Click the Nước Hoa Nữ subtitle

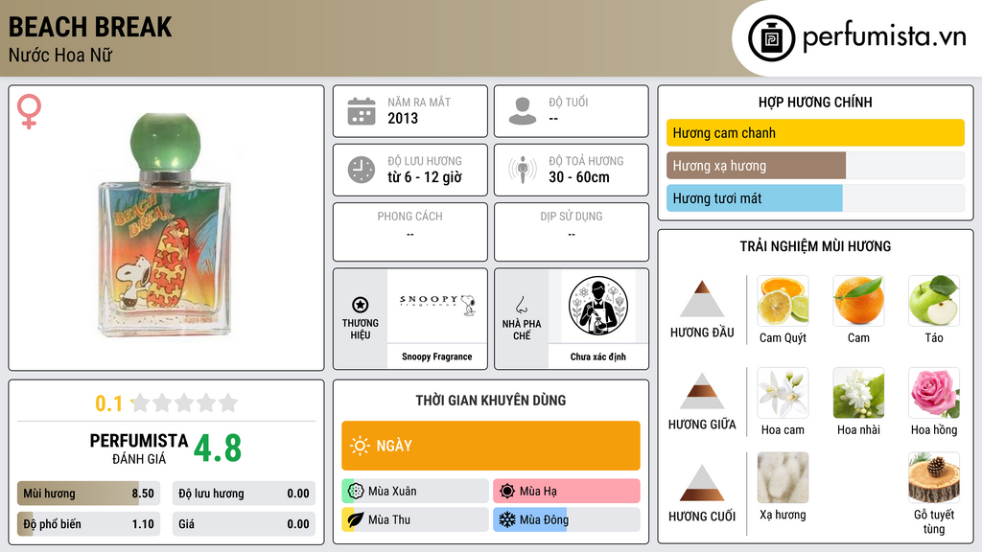pyautogui.click(x=60, y=55)
